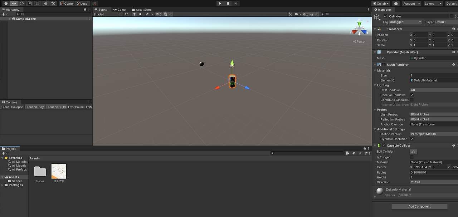
Task: Disable the Mesh Renderer component checkbox
Action: [384, 65]
